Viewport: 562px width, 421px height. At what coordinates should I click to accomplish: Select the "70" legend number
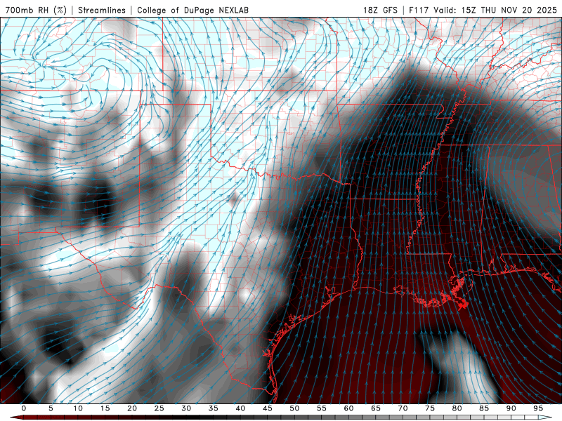[403, 408]
